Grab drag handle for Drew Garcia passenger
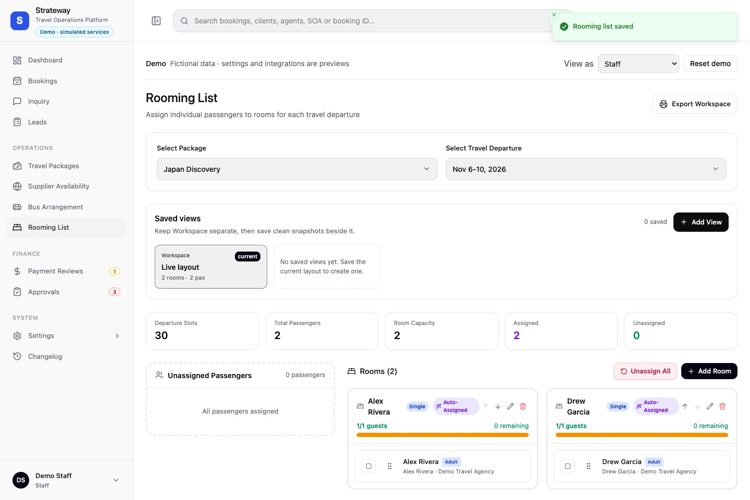This screenshot has width=750, height=500. (x=589, y=466)
